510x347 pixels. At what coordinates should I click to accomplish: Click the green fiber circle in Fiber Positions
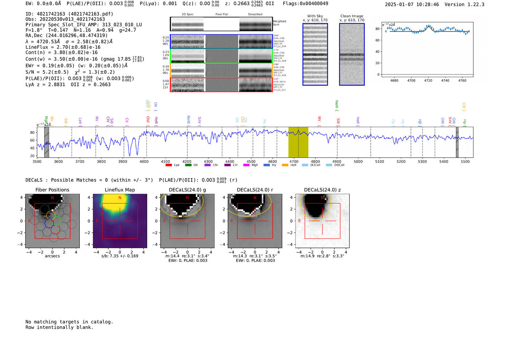pyautogui.click(x=57, y=221)
